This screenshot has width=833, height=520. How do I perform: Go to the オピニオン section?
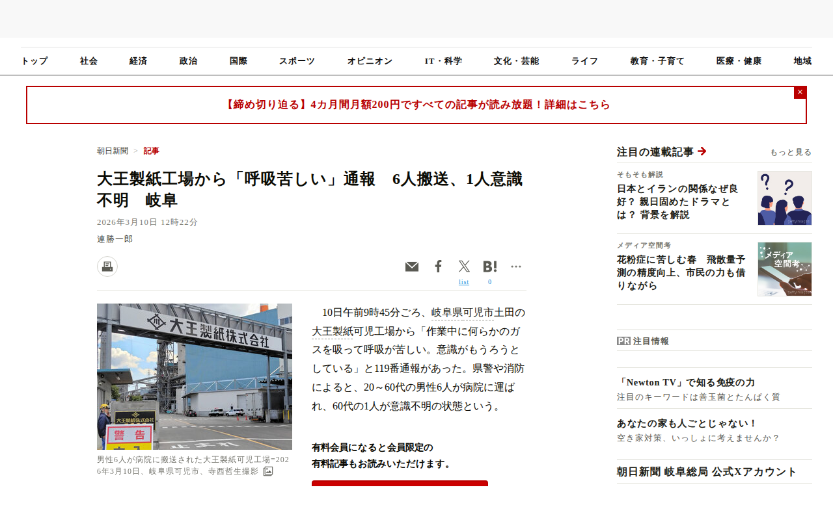tap(370, 61)
